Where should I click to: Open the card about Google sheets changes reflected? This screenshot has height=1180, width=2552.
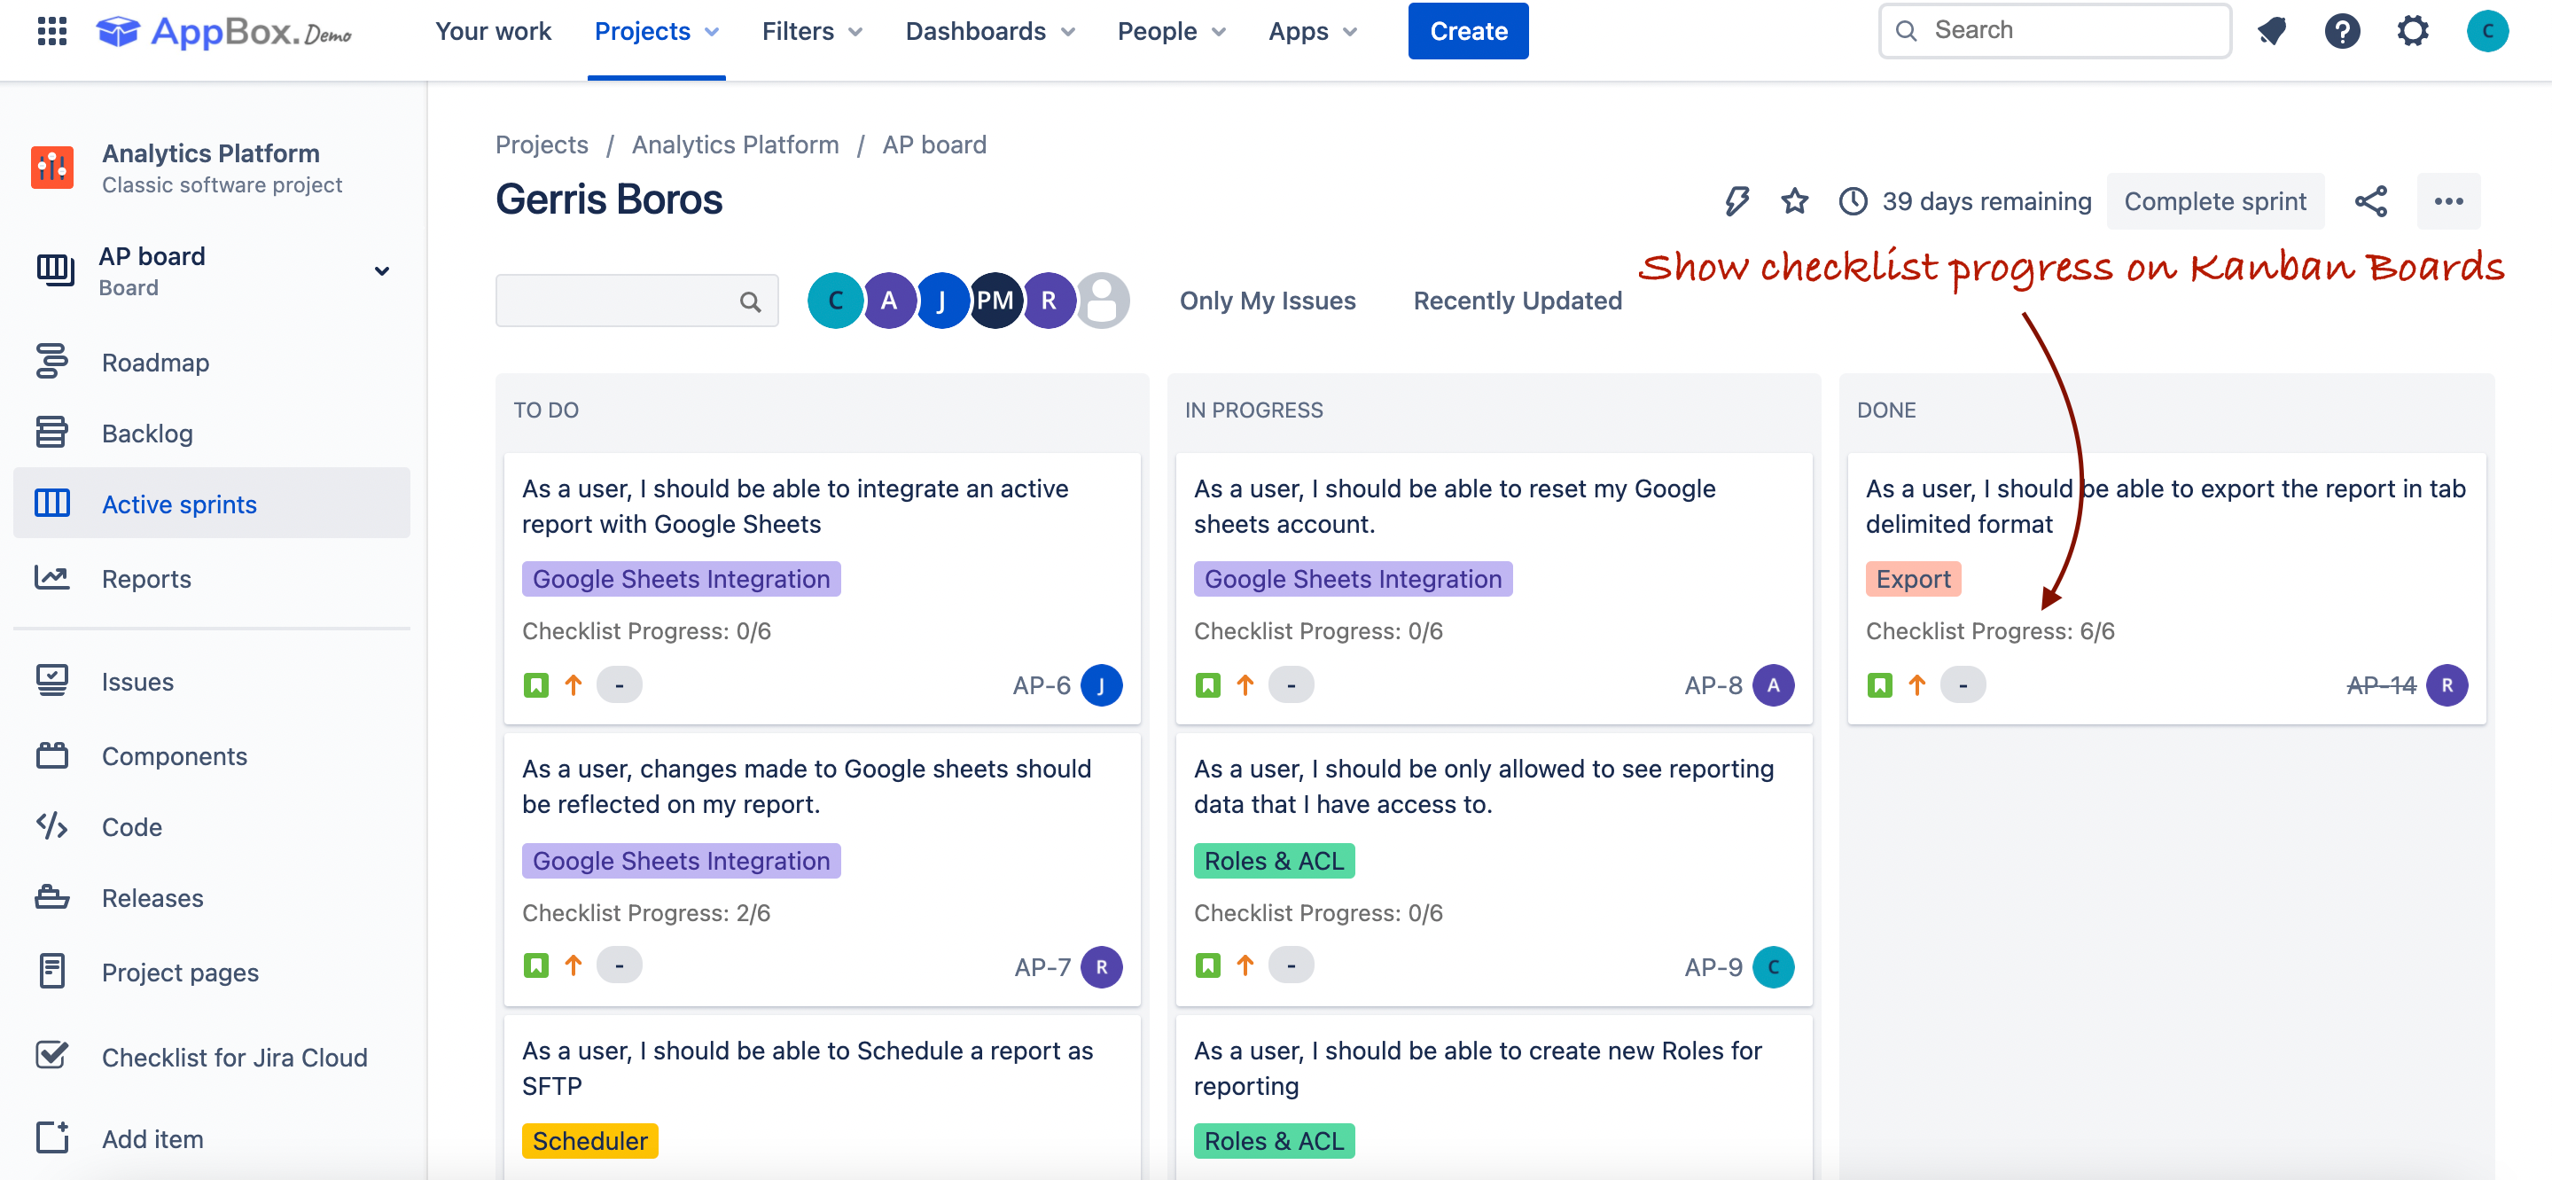(x=822, y=869)
